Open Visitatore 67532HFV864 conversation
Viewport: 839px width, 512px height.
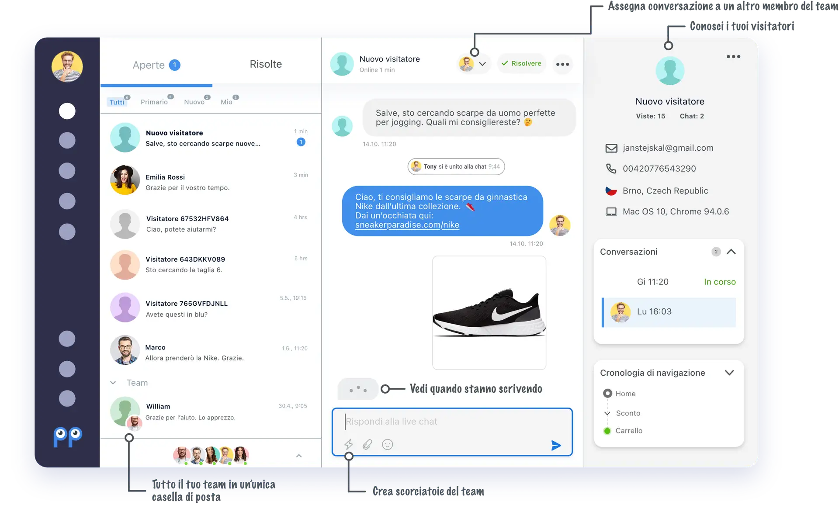pos(211,224)
